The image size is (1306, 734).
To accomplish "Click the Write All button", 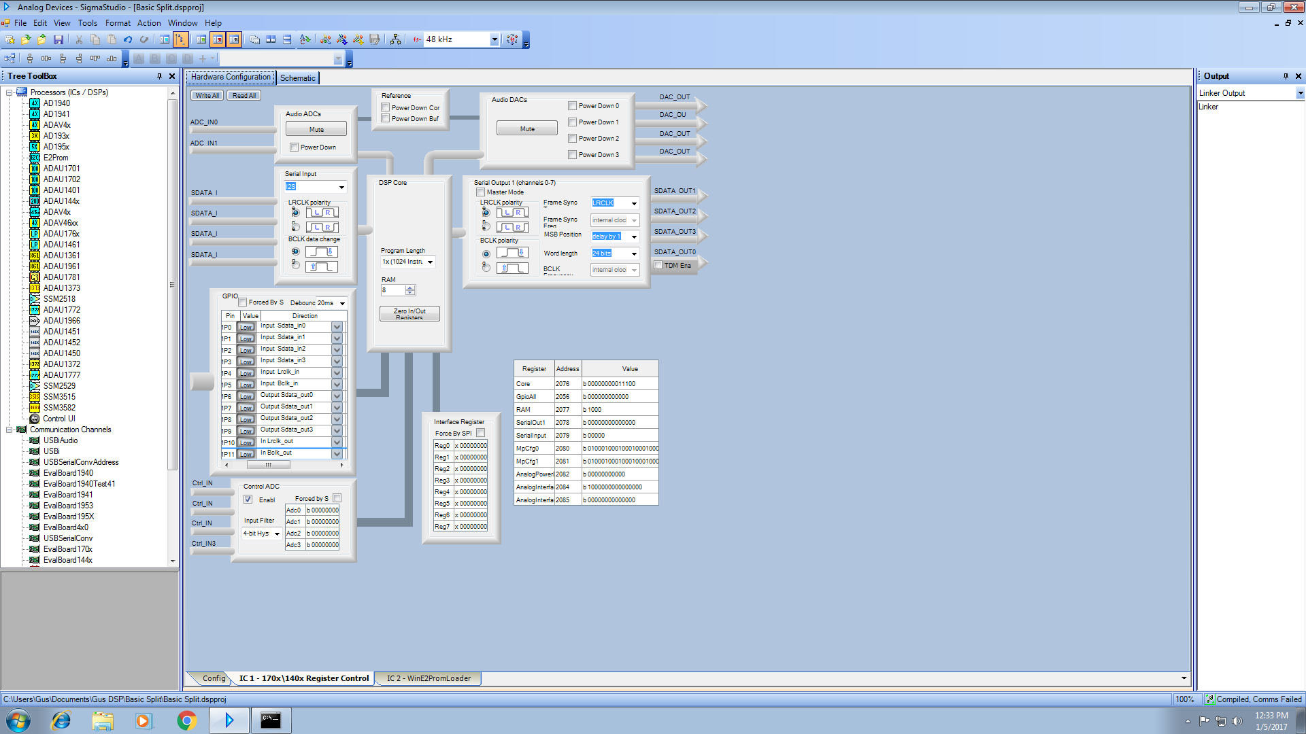I will pos(207,96).
